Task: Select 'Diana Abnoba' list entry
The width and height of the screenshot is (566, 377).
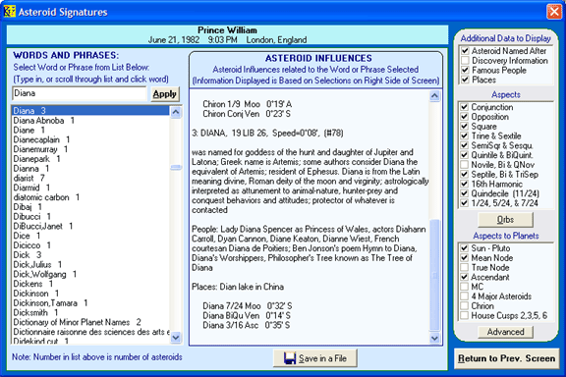Action: click(x=90, y=121)
